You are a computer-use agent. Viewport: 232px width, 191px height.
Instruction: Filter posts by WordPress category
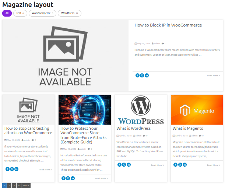point(70,13)
